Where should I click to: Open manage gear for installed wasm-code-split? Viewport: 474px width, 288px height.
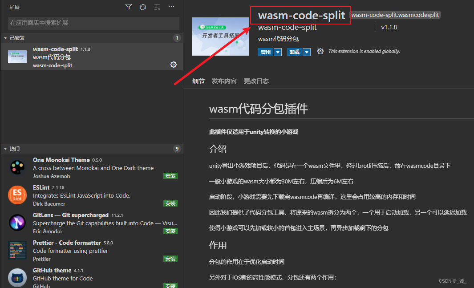click(174, 65)
